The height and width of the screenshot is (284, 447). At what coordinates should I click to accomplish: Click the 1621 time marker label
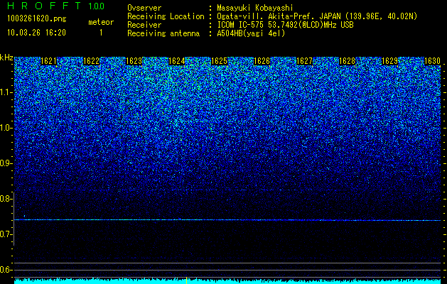[49, 61]
